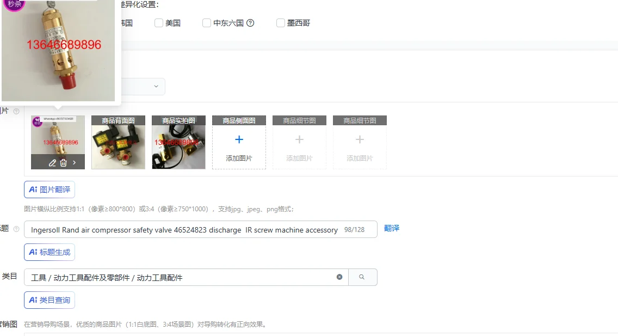Image resolution: width=618 pixels, height=336 pixels.
Task: Edit the first product image with pencil icon
Action: (52, 163)
